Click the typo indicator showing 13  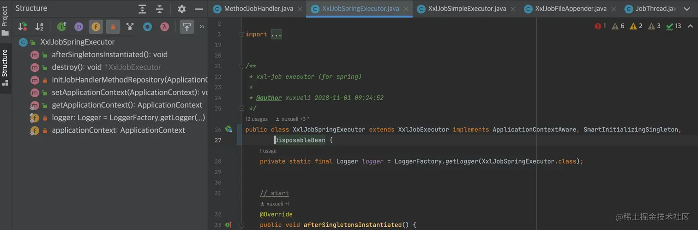click(674, 26)
